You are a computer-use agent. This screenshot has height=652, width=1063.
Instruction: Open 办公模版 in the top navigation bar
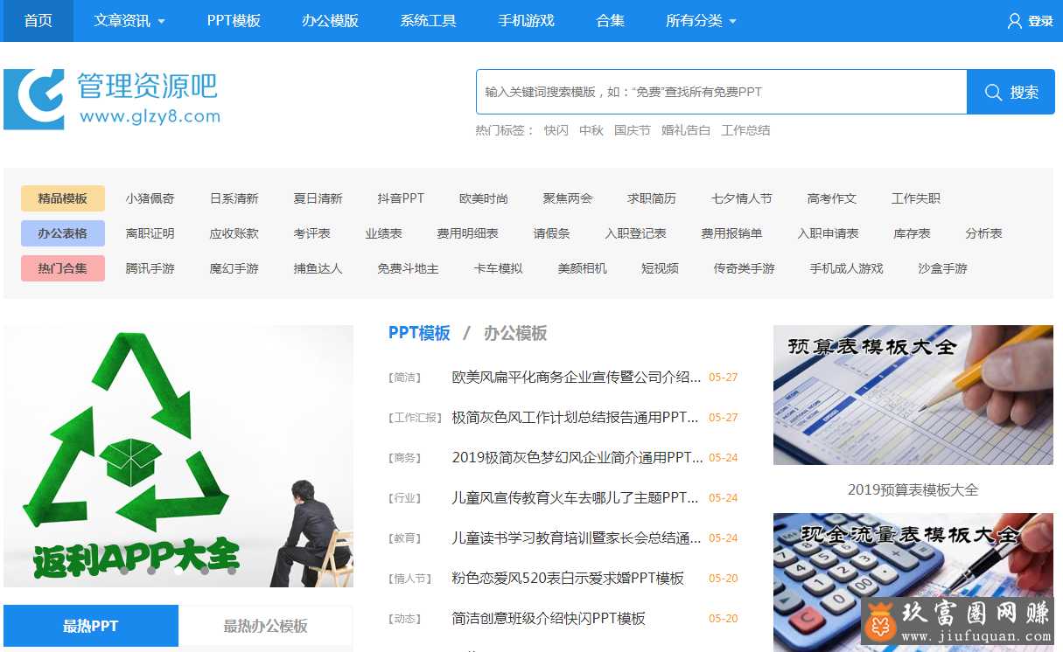tap(330, 21)
